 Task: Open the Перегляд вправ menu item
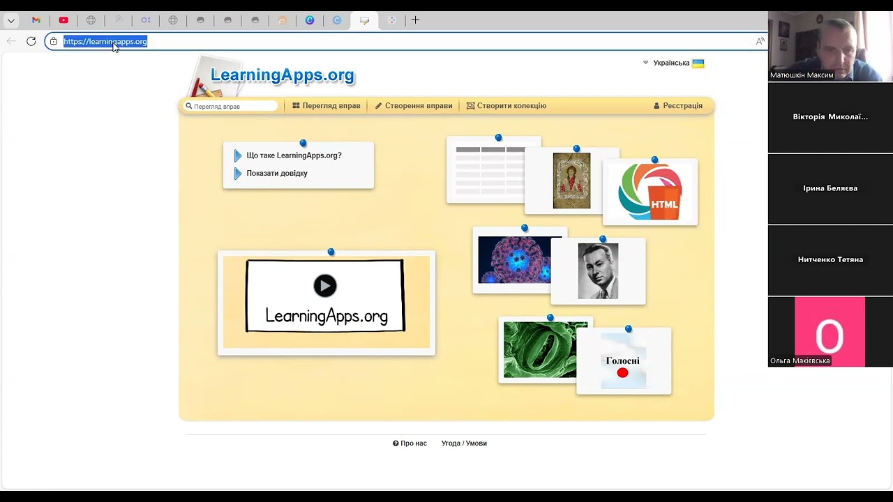(x=327, y=106)
